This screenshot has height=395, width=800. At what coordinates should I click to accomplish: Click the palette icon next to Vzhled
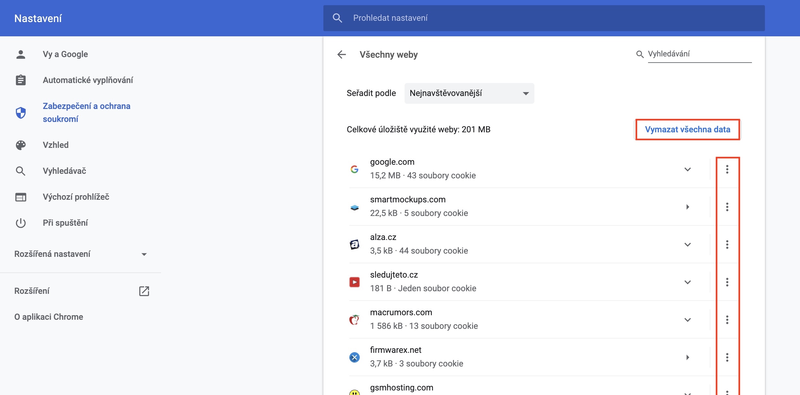coord(21,145)
